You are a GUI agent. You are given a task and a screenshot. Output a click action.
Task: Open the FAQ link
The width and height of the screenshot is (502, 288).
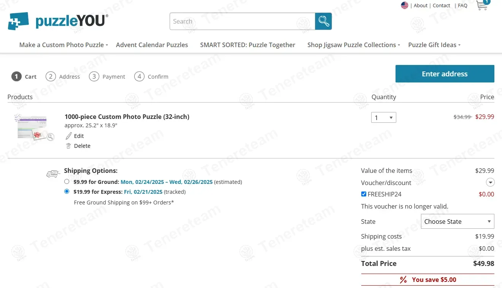(462, 5)
